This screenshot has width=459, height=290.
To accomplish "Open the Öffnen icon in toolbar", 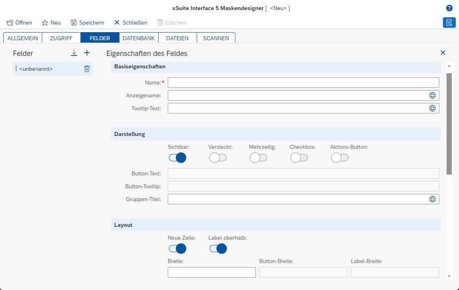I will coord(9,23).
